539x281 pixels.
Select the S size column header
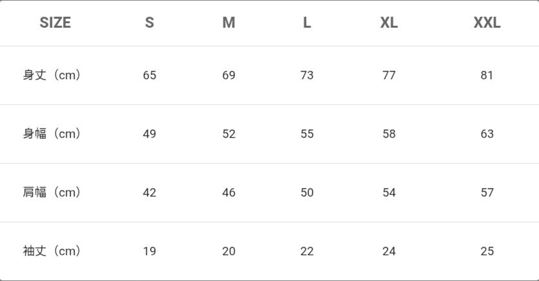point(149,23)
